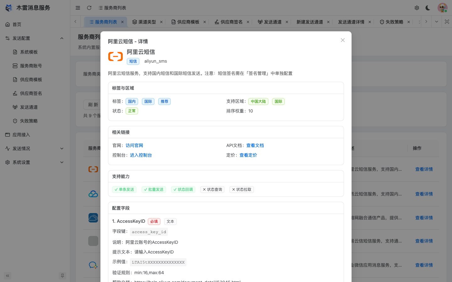Open 供应商模板 in the sidebar
Image resolution: width=452 pixels, height=282 pixels.
click(35, 80)
